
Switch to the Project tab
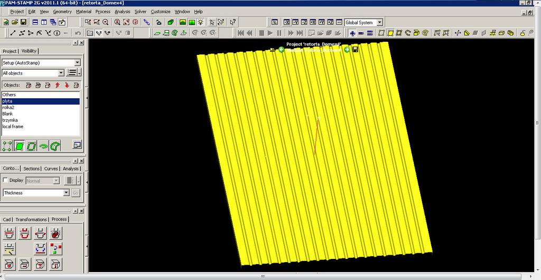tap(10, 51)
